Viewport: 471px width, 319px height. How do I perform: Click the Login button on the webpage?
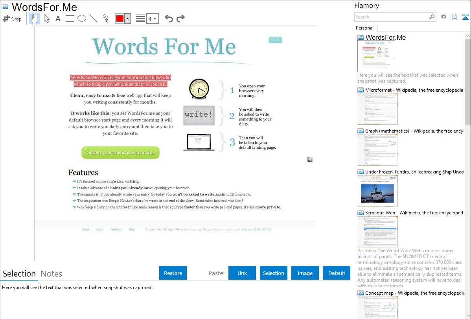click(x=275, y=40)
